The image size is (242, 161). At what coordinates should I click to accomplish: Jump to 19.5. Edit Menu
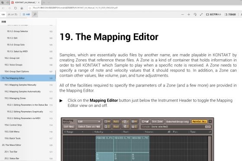28,132
